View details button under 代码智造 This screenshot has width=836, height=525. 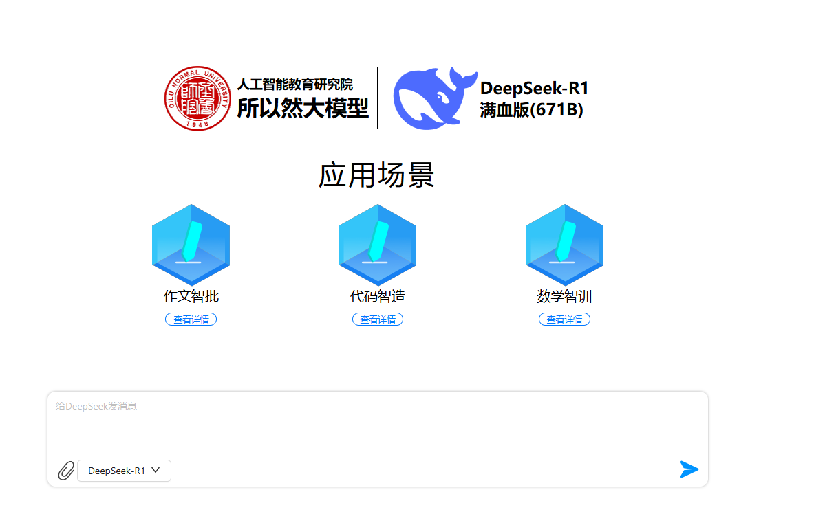[x=377, y=320]
